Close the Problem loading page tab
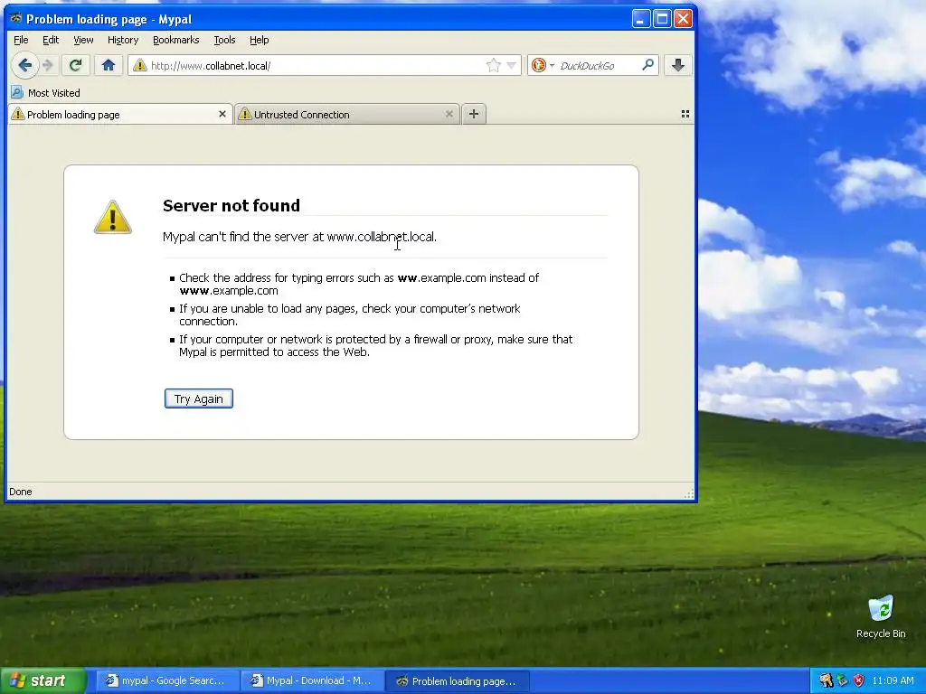 [x=222, y=114]
